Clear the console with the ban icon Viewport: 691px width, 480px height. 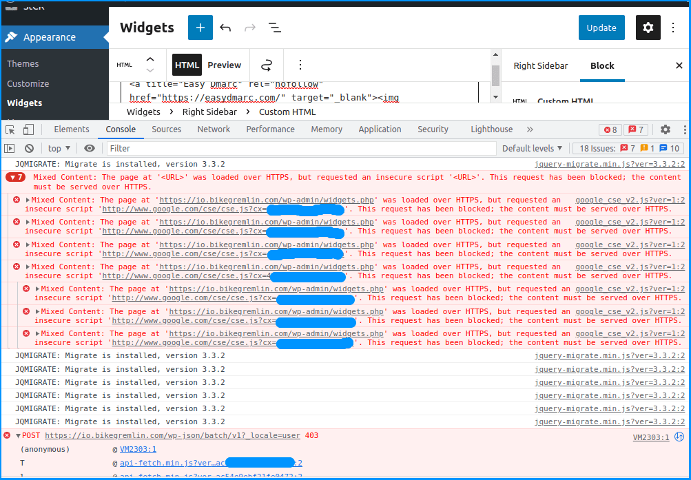29,148
